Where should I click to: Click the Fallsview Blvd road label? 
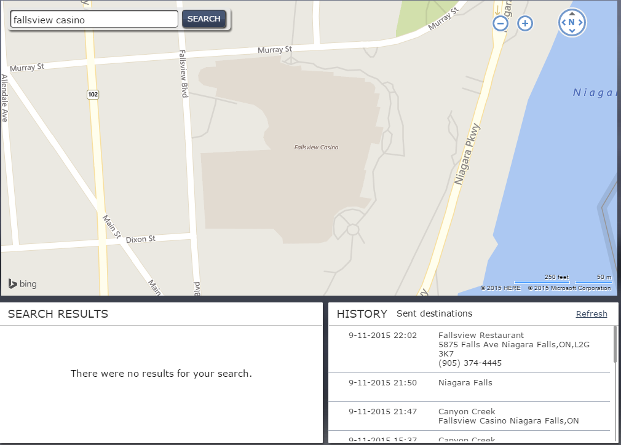pos(183,74)
